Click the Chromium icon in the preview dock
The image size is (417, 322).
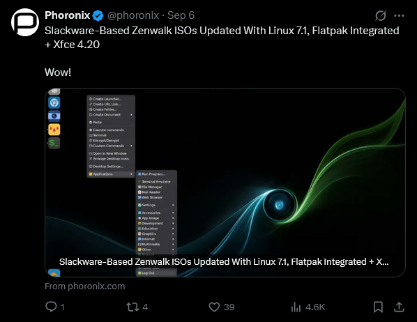click(54, 102)
